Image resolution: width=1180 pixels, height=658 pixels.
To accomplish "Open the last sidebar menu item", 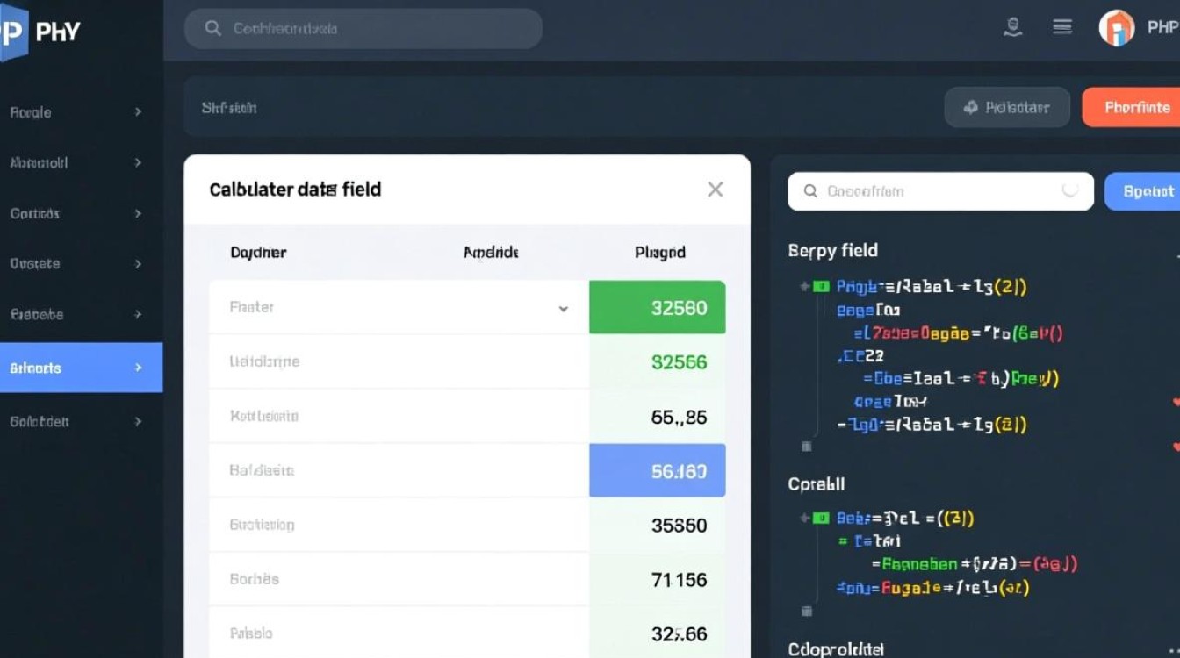I will coord(76,422).
